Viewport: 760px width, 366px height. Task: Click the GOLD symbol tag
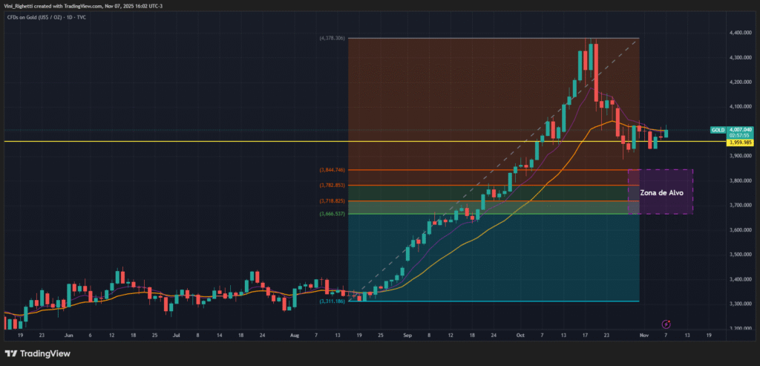pos(718,130)
